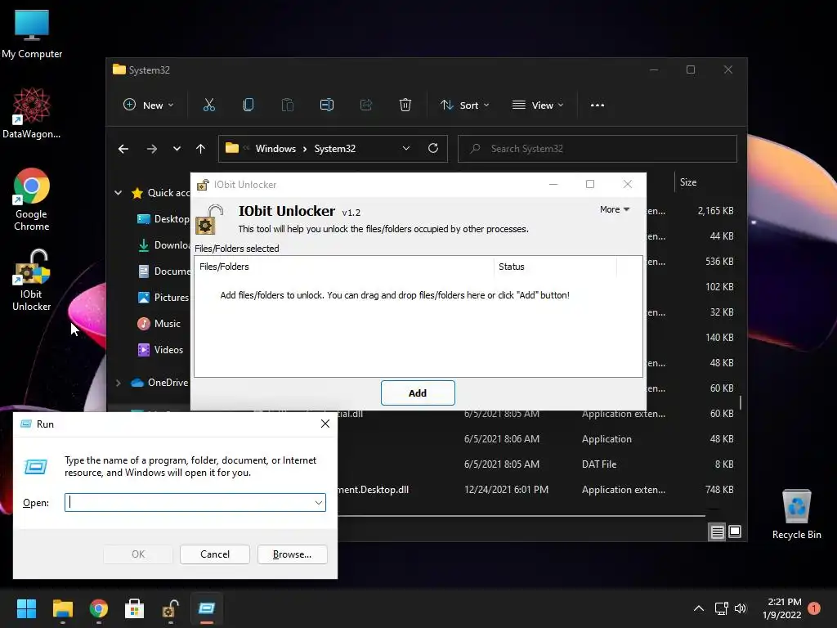Click the System32 breadcrumb segment
This screenshot has height=628, width=837.
pyautogui.click(x=334, y=149)
